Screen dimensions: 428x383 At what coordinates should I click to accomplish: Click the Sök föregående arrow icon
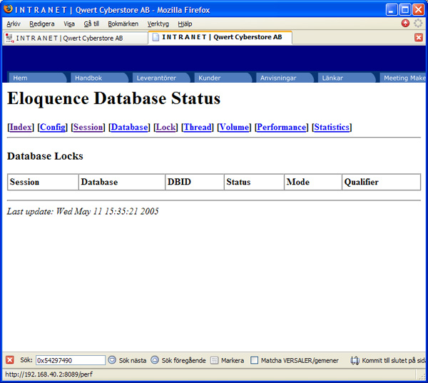(155, 360)
